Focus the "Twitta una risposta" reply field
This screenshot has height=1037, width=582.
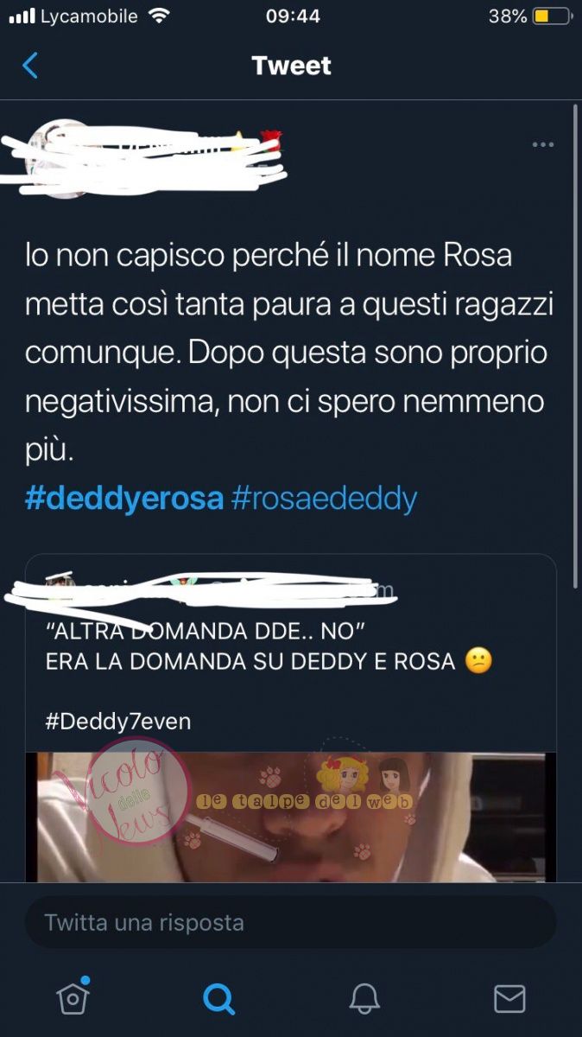pos(290,922)
